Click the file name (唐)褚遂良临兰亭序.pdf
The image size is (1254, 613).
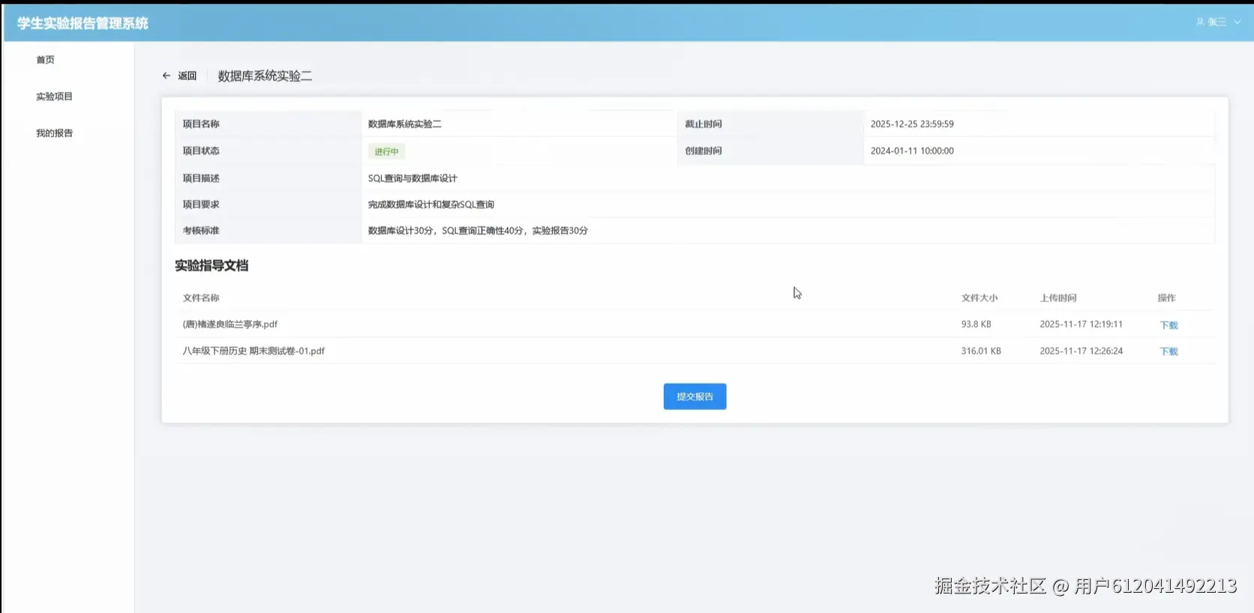(x=230, y=324)
